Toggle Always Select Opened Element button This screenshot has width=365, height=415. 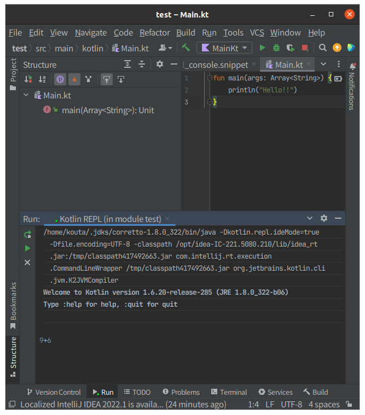107,79
